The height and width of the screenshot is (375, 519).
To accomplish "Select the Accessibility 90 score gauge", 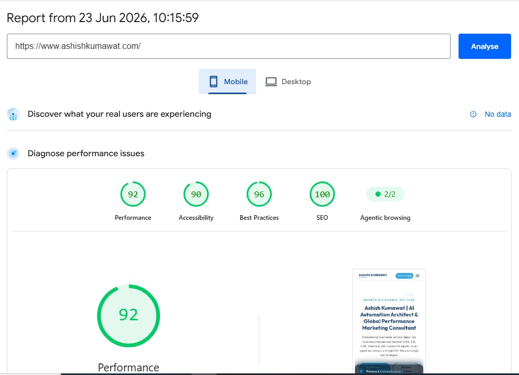I will point(196,194).
